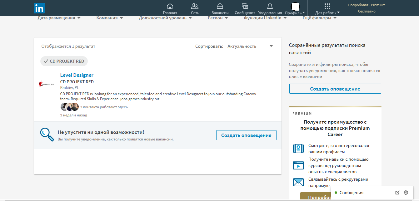Open the Для работы grid icon
This screenshot has width=419, height=201.
point(327,6)
